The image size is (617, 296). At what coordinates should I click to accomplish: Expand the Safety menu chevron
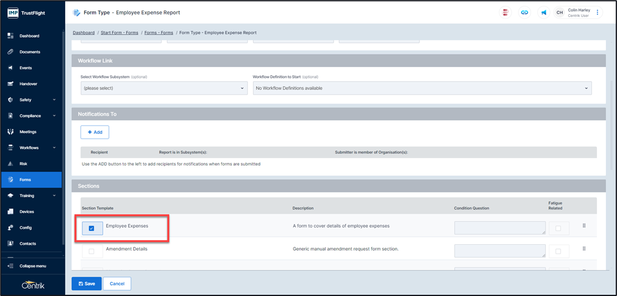(x=54, y=100)
